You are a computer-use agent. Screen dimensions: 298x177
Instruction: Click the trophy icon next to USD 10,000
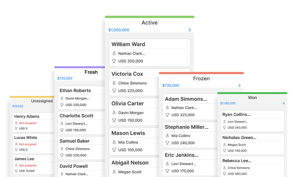[x=16, y=171]
